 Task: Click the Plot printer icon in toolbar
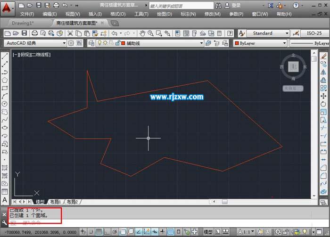click(x=35, y=33)
